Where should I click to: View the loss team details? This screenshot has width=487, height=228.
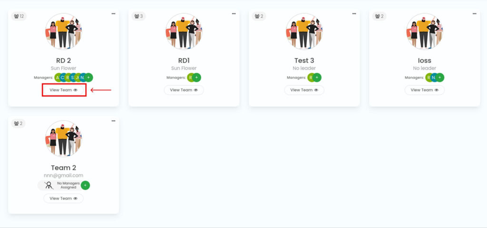tap(425, 90)
